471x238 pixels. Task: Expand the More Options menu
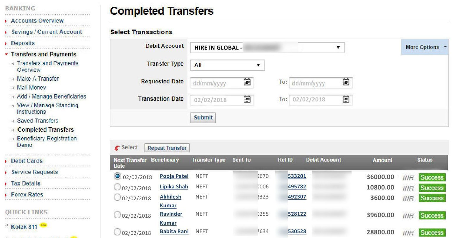pos(425,47)
